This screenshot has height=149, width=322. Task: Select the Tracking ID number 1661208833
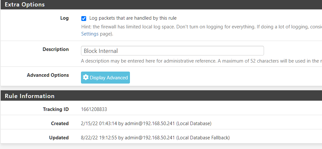coord(94,109)
